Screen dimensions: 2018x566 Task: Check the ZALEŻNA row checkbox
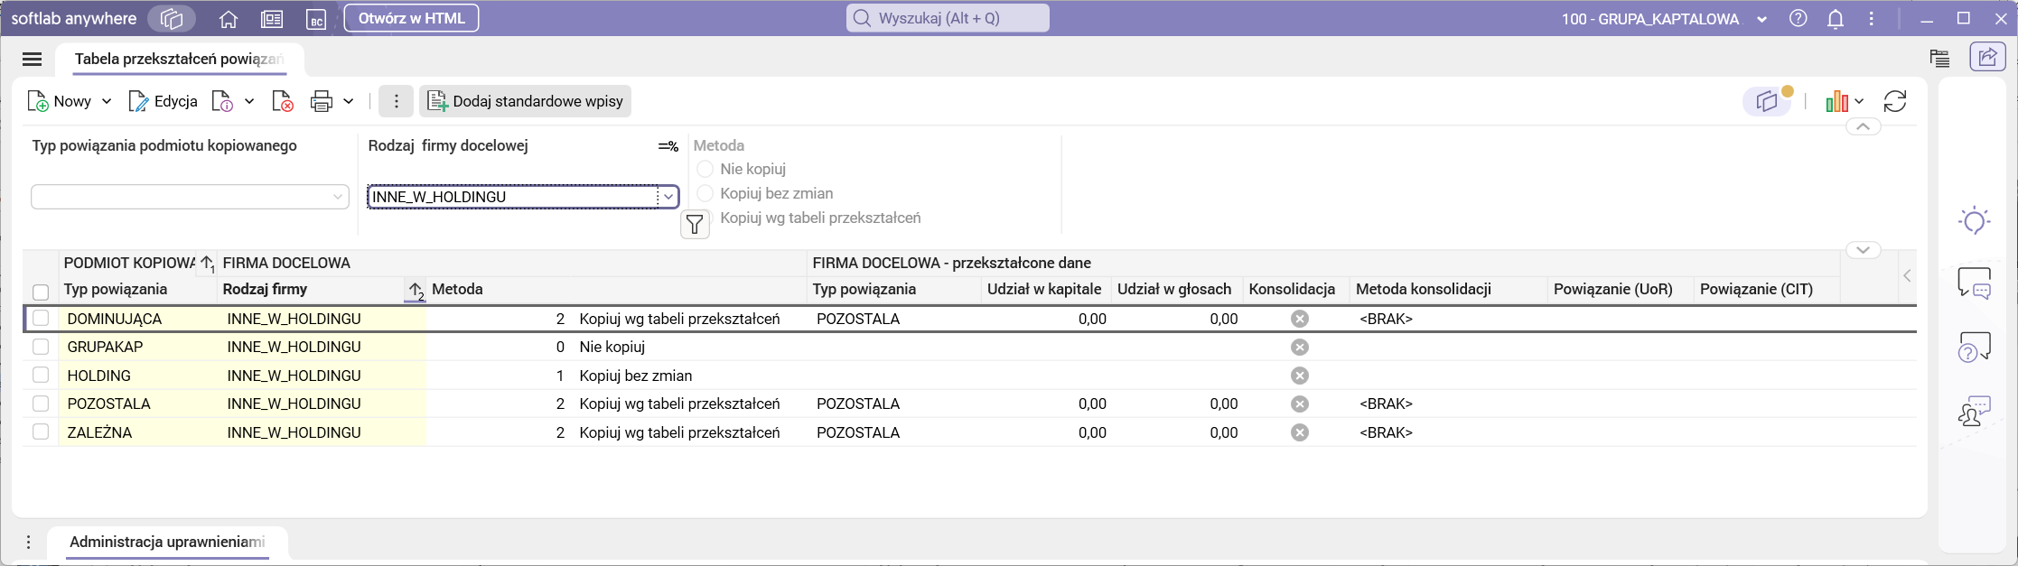tap(41, 431)
